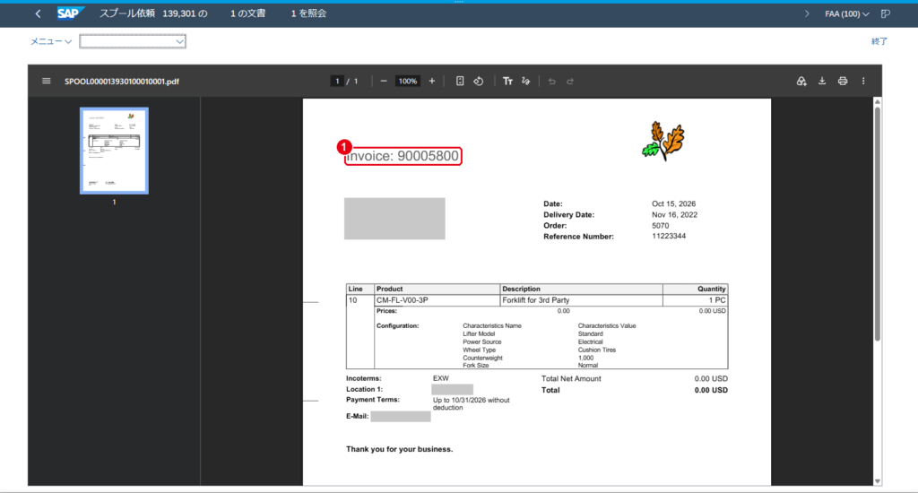This screenshot has height=493, width=918.
Task: Click the scrollbar down arrow
Action: (877, 481)
